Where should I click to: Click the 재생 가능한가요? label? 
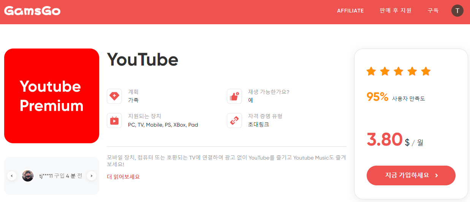click(x=269, y=92)
